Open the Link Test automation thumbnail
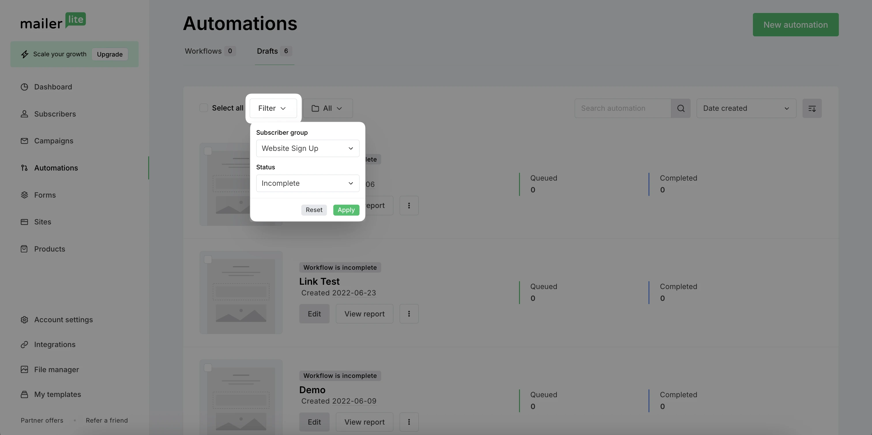 pos(241,292)
